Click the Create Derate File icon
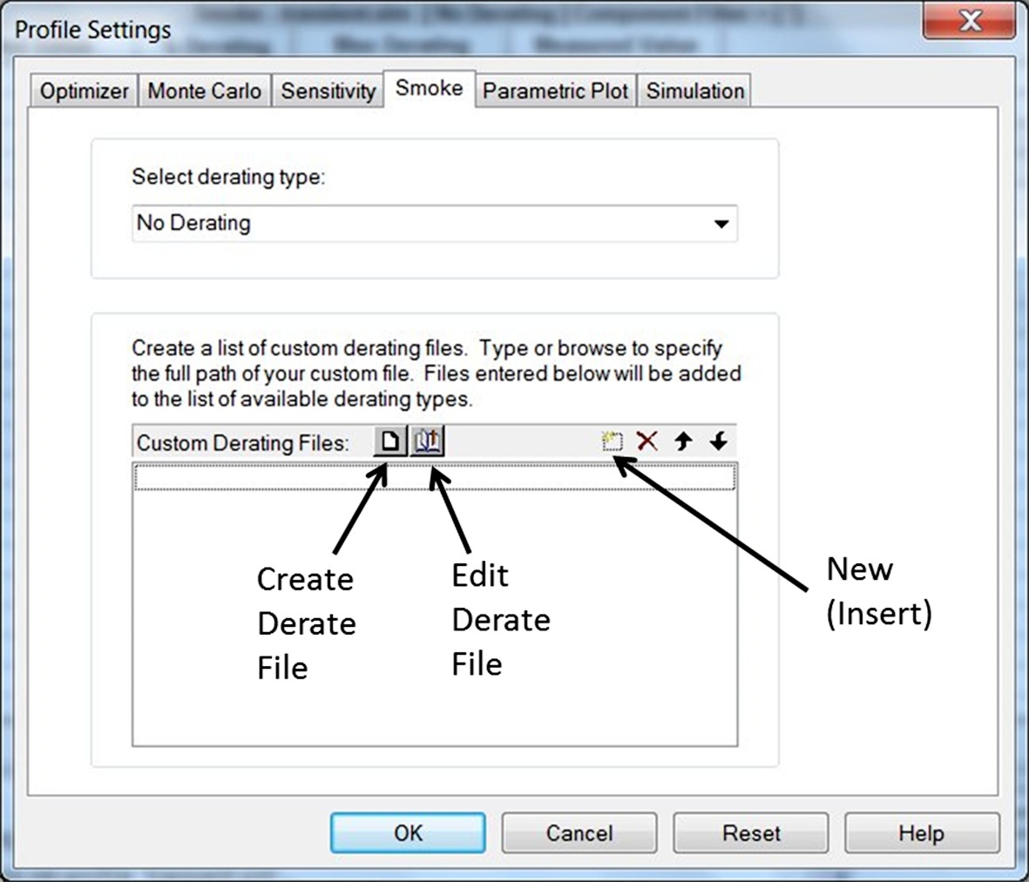The image size is (1029, 882). (x=390, y=442)
